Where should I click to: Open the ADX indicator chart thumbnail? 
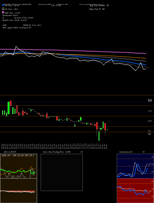click(18, 166)
